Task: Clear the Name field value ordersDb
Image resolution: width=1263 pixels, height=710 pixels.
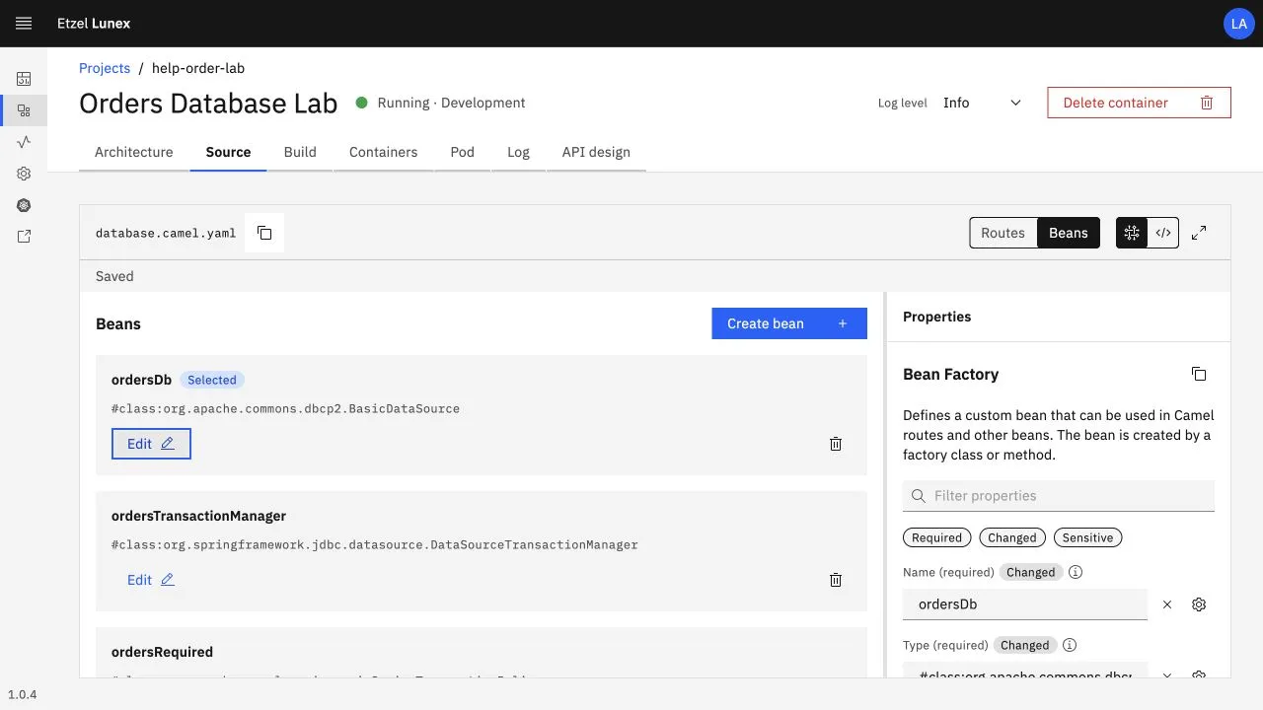Action: (x=1167, y=604)
